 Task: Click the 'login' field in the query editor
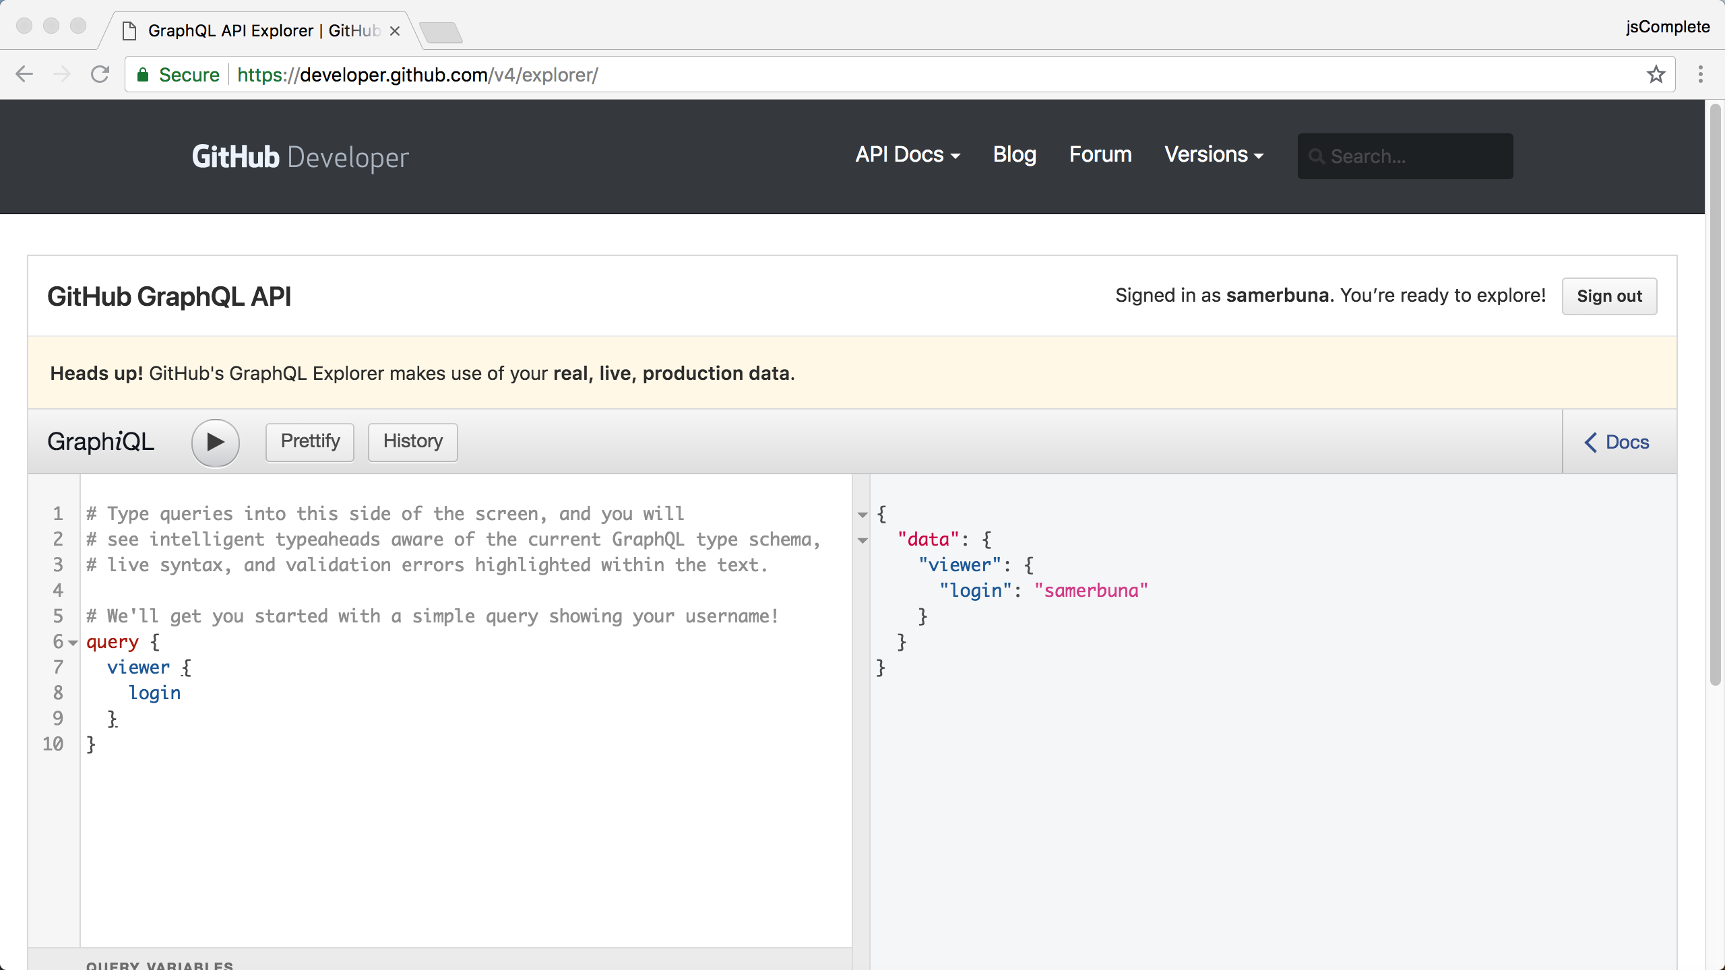pos(155,693)
